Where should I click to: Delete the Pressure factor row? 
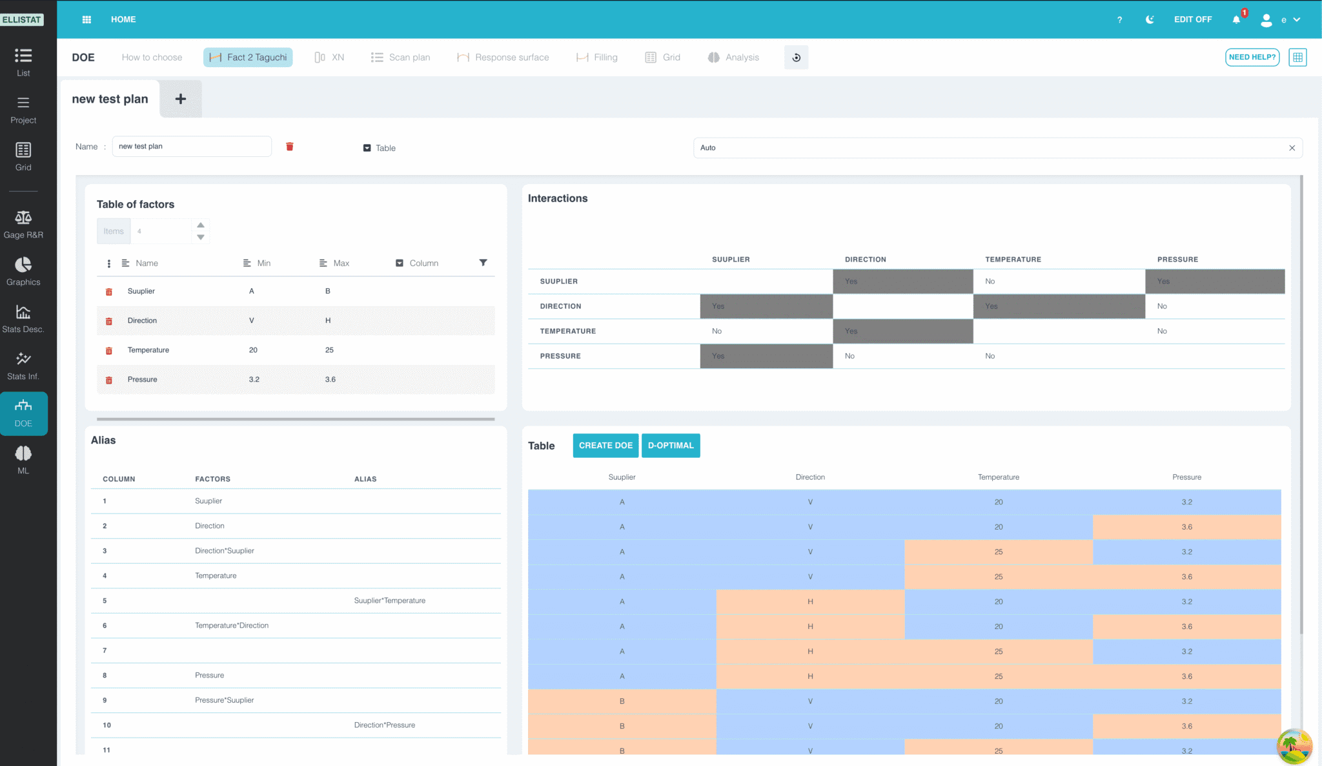coord(109,380)
